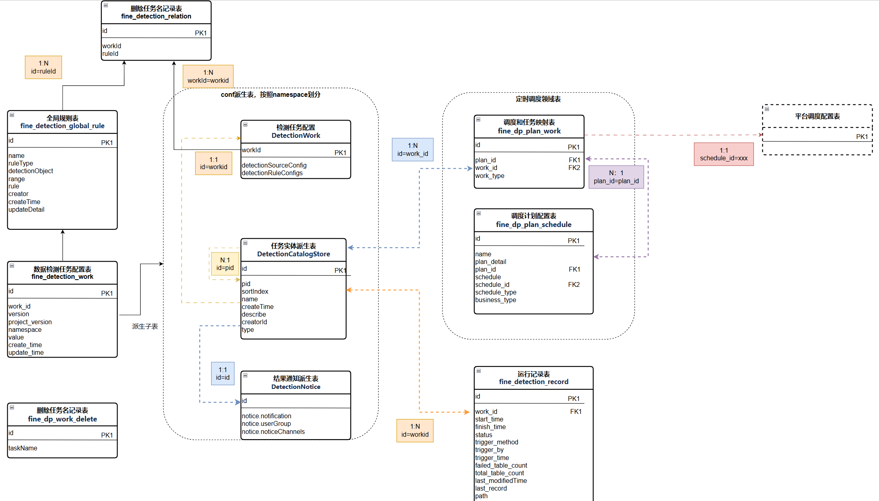Screen dimensions: 879x501
Task: Click the collapse icon on DetectionWork
Action: pyautogui.click(x=245, y=125)
